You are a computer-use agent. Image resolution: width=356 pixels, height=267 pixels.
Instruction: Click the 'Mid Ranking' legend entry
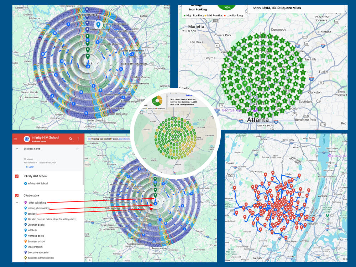point(214,15)
